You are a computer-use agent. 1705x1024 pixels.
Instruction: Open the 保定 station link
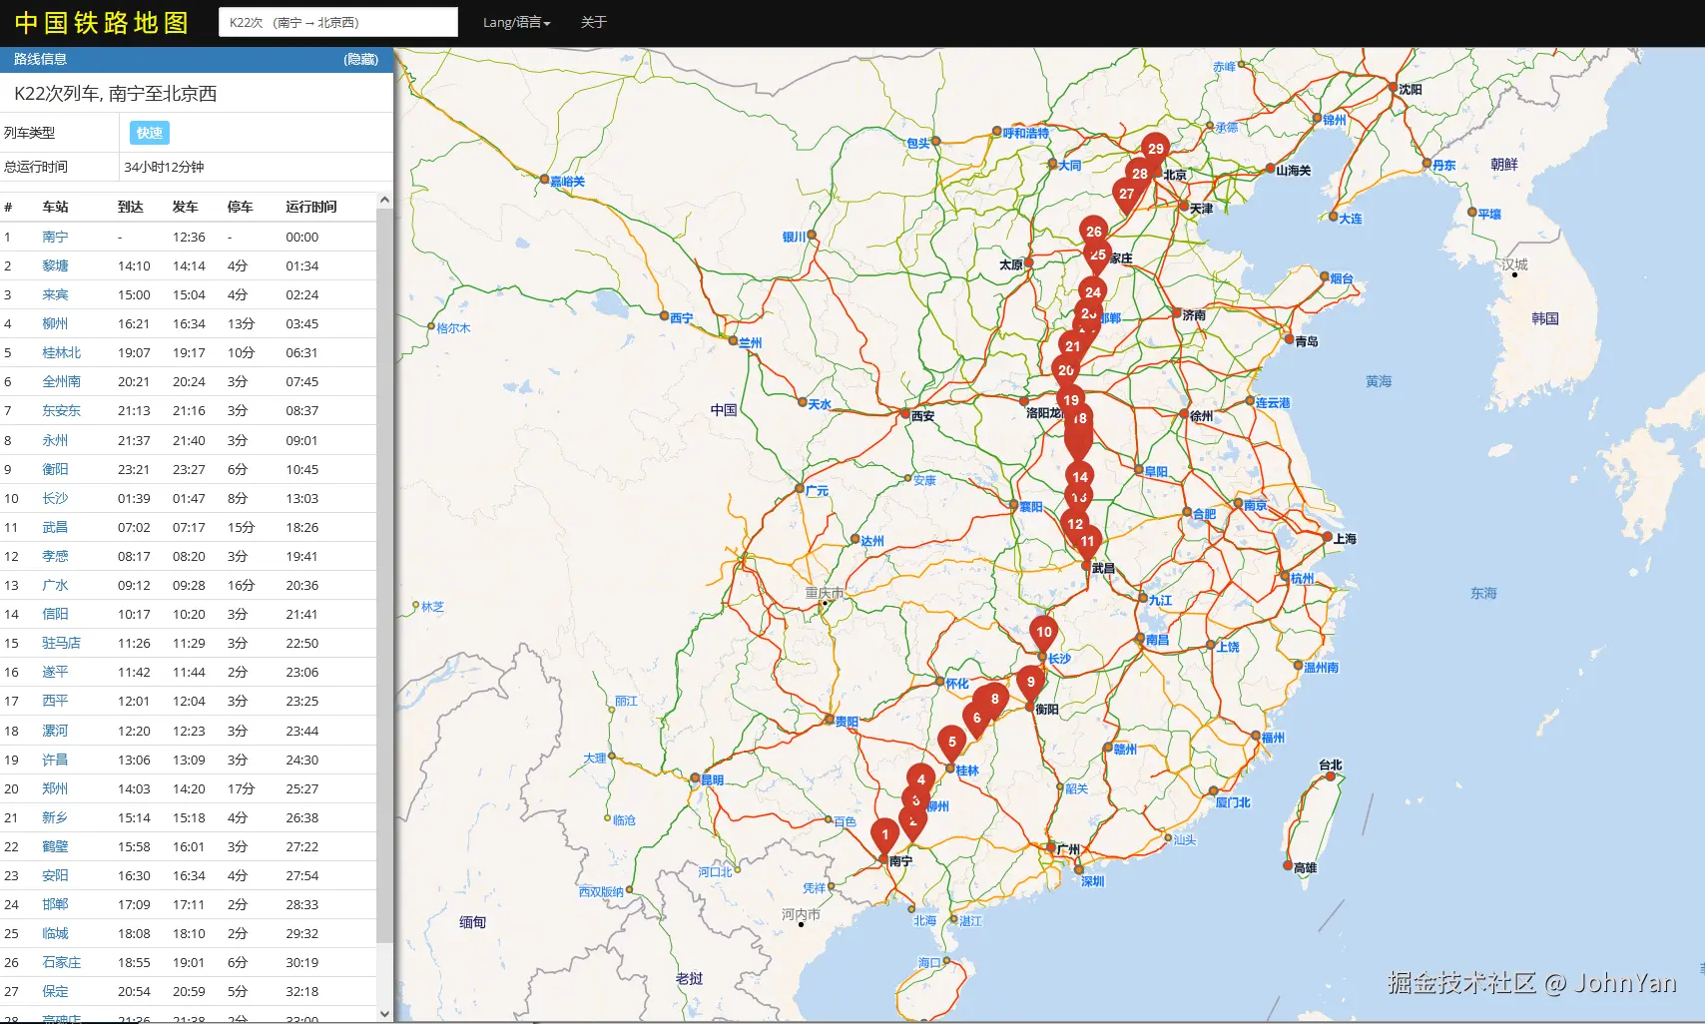coord(55,992)
